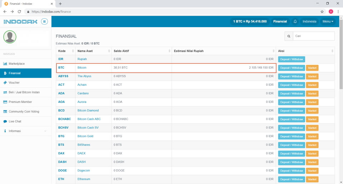
Task: Sort table by Nama Aset column
Action: (93, 51)
